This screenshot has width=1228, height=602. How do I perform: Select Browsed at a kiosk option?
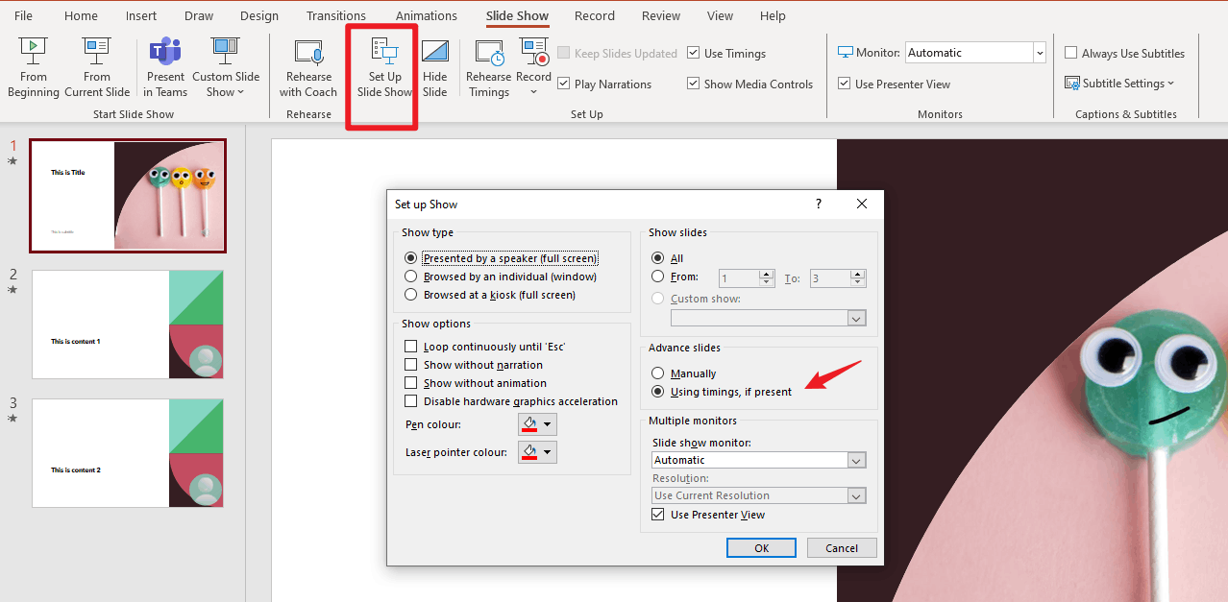pyautogui.click(x=411, y=295)
